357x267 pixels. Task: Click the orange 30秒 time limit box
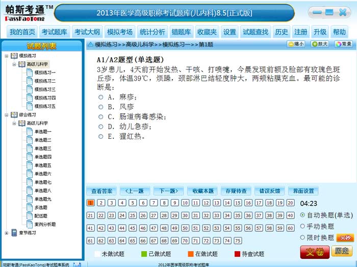(x=345, y=237)
